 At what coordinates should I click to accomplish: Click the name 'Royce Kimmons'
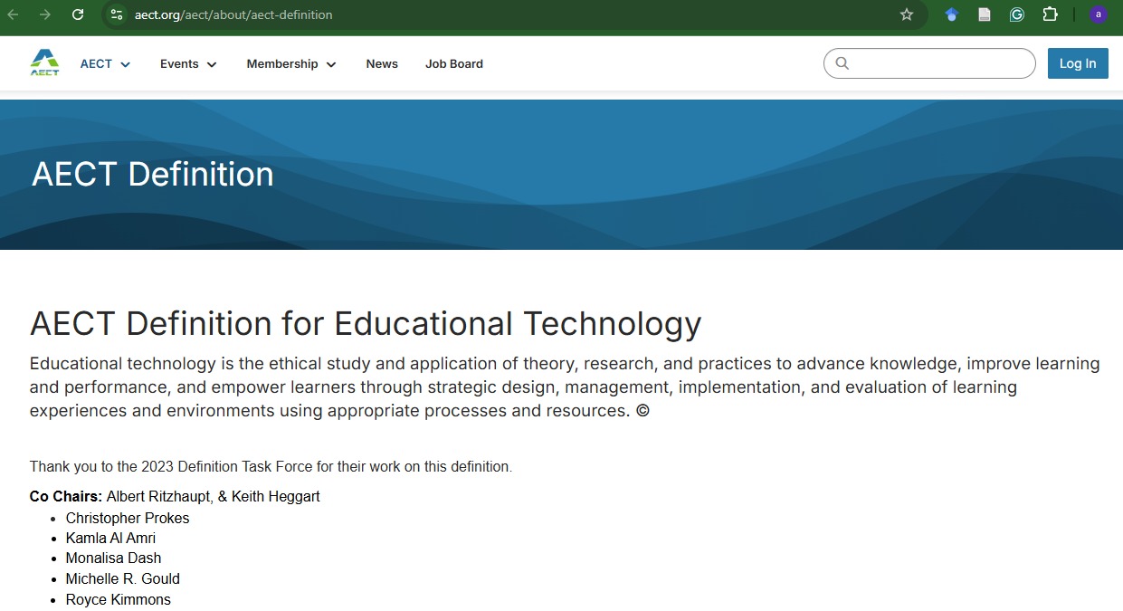coord(119,599)
